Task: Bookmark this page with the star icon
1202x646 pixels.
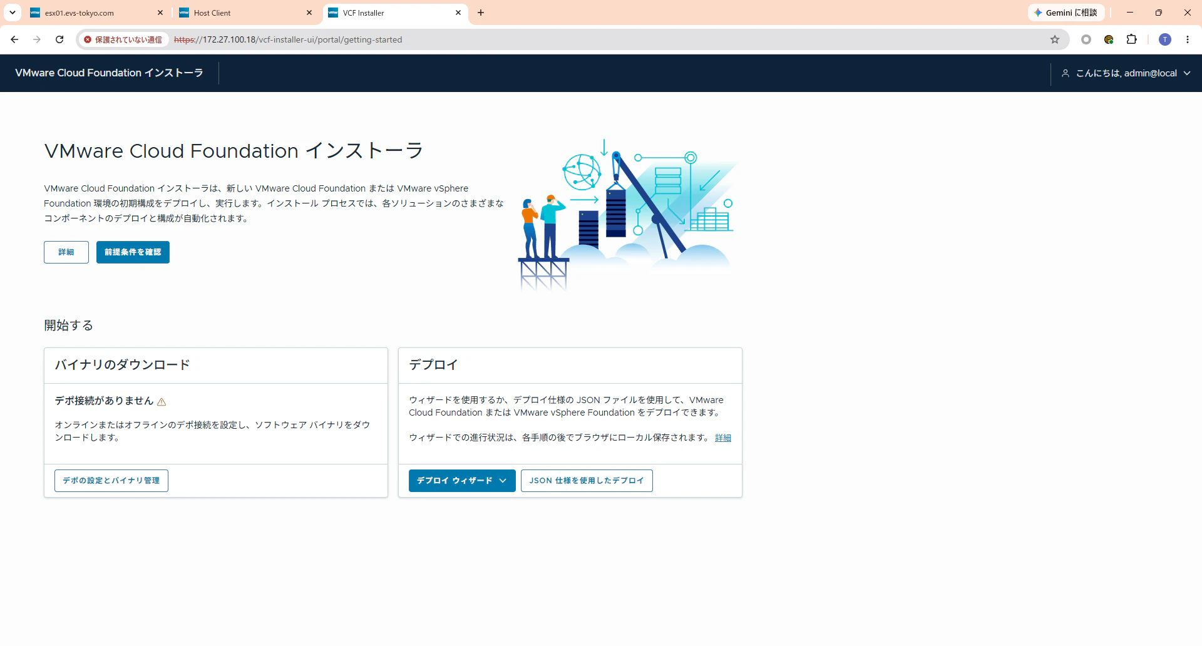Action: point(1055,39)
